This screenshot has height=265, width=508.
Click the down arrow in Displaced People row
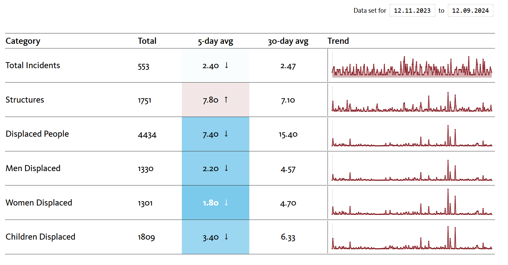[226, 134]
